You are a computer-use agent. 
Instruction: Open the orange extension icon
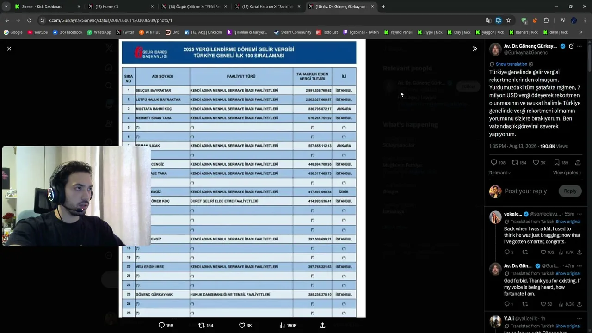[535, 20]
